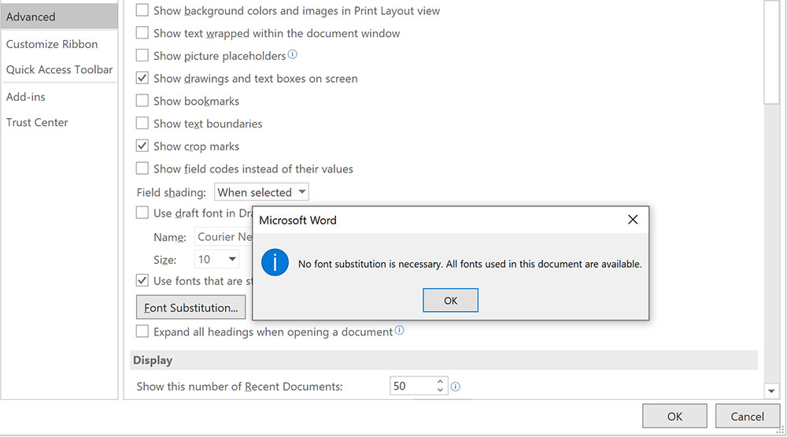787x437 pixels.
Task: Open the Field shading When selected dropdown
Action: (261, 192)
